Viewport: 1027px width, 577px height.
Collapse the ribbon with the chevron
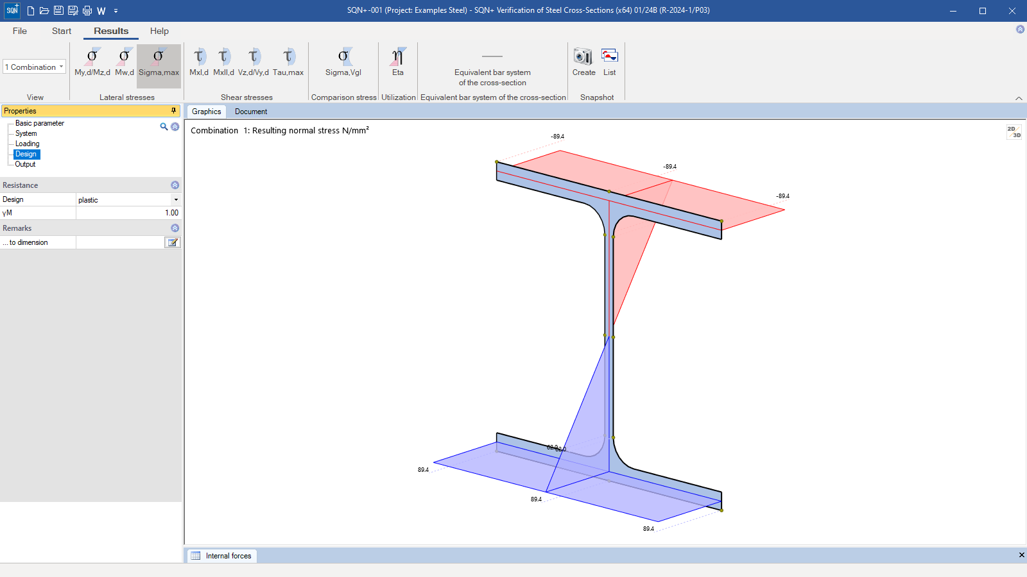coord(1019,98)
